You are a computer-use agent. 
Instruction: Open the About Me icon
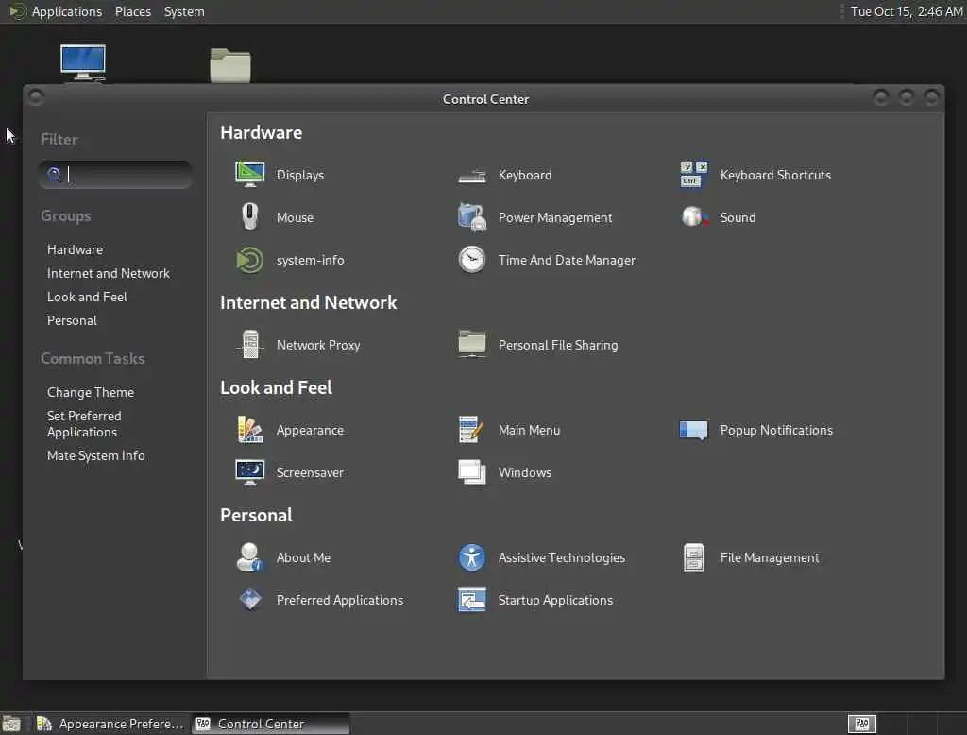(x=249, y=557)
